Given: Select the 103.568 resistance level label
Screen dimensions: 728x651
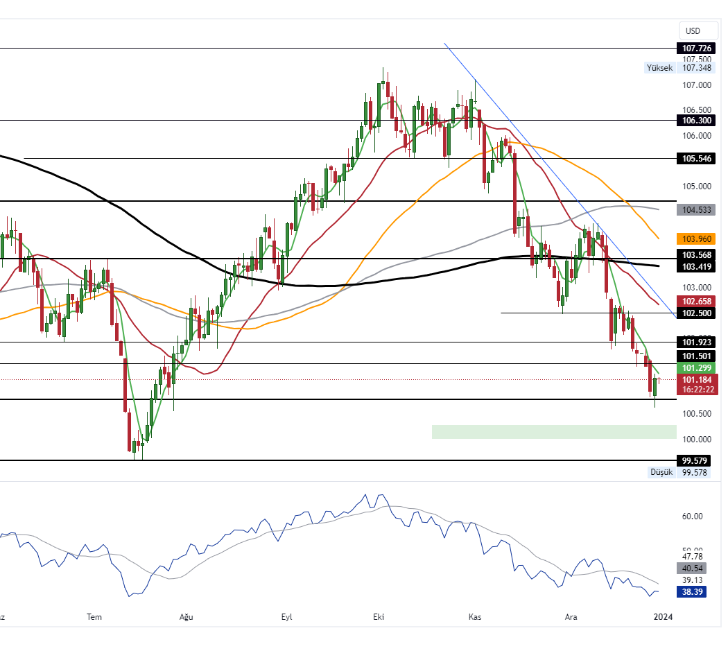Looking at the screenshot, I should (695, 254).
